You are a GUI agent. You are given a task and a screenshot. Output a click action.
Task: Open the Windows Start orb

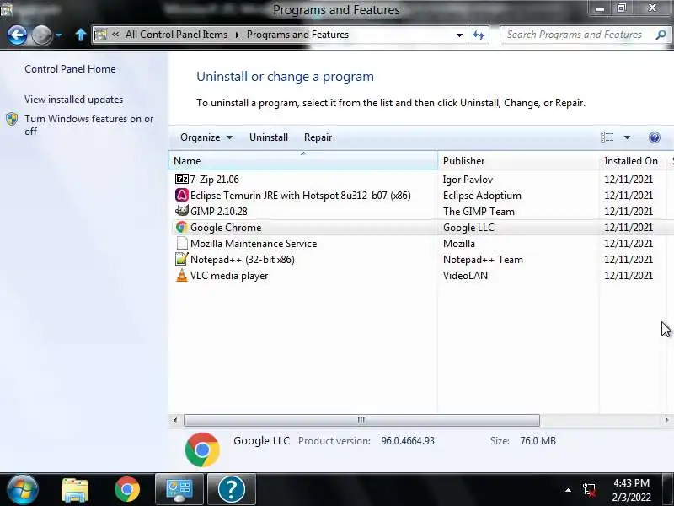point(23,489)
